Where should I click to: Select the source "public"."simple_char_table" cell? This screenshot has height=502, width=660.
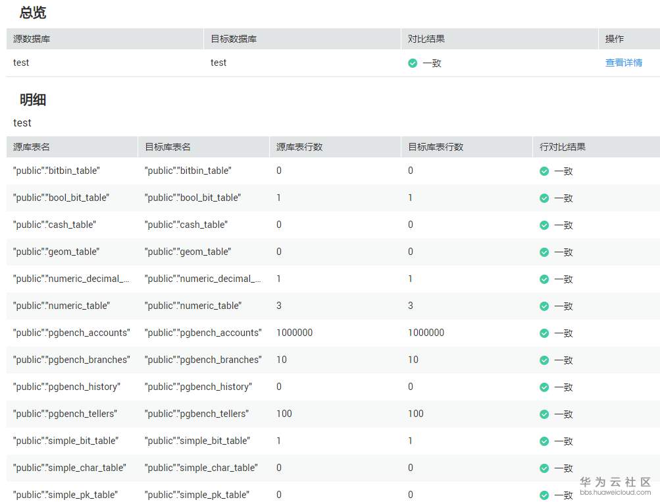click(70, 468)
